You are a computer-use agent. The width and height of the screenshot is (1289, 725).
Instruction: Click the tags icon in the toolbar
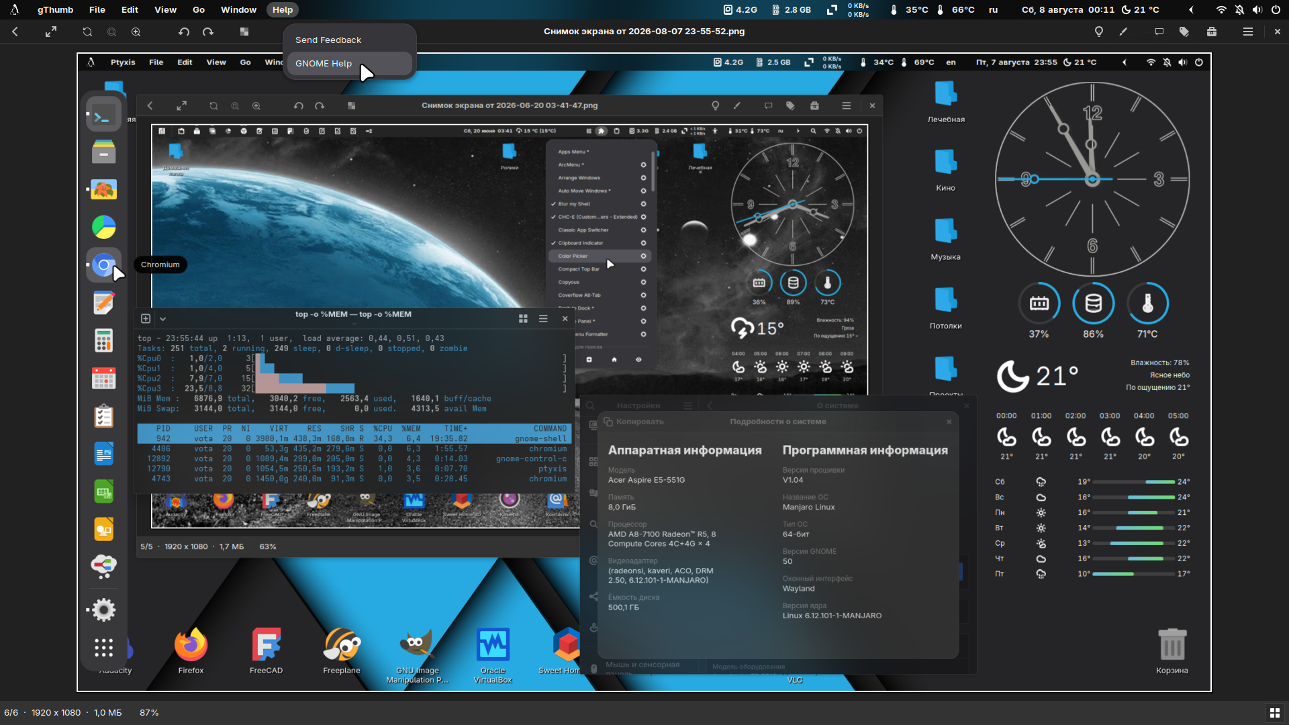[1184, 32]
